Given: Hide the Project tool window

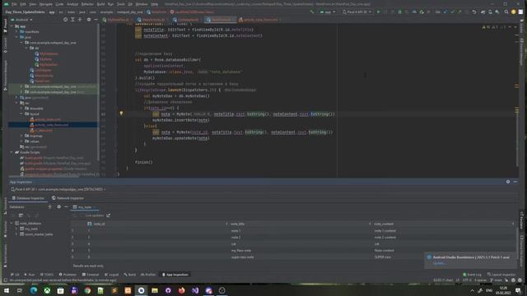Looking at the screenshot, I should point(96,20).
